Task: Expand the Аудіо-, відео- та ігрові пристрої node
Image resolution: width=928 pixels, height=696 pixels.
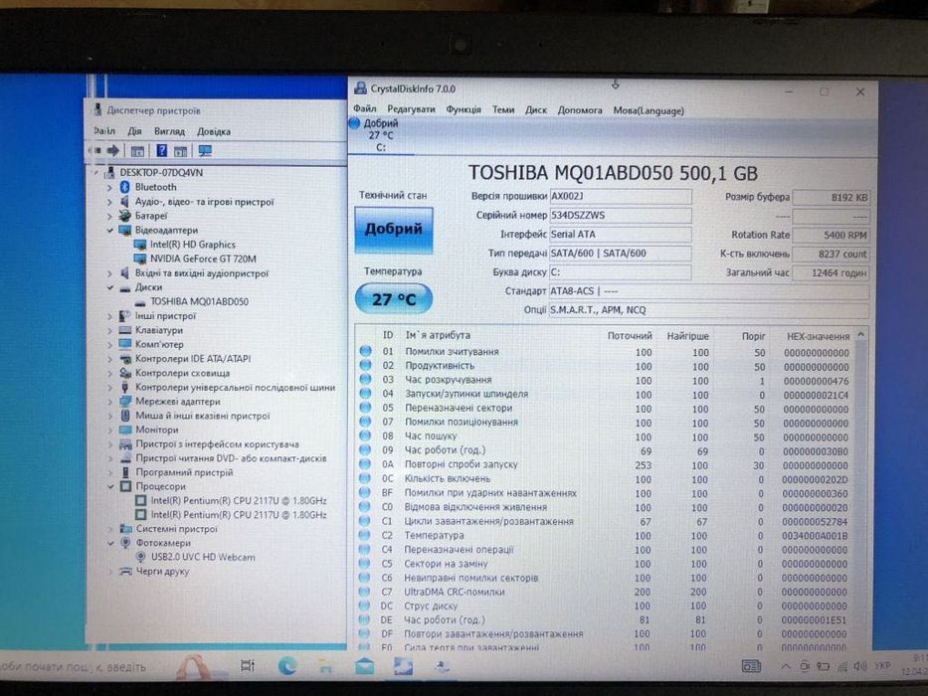Action: (x=109, y=202)
